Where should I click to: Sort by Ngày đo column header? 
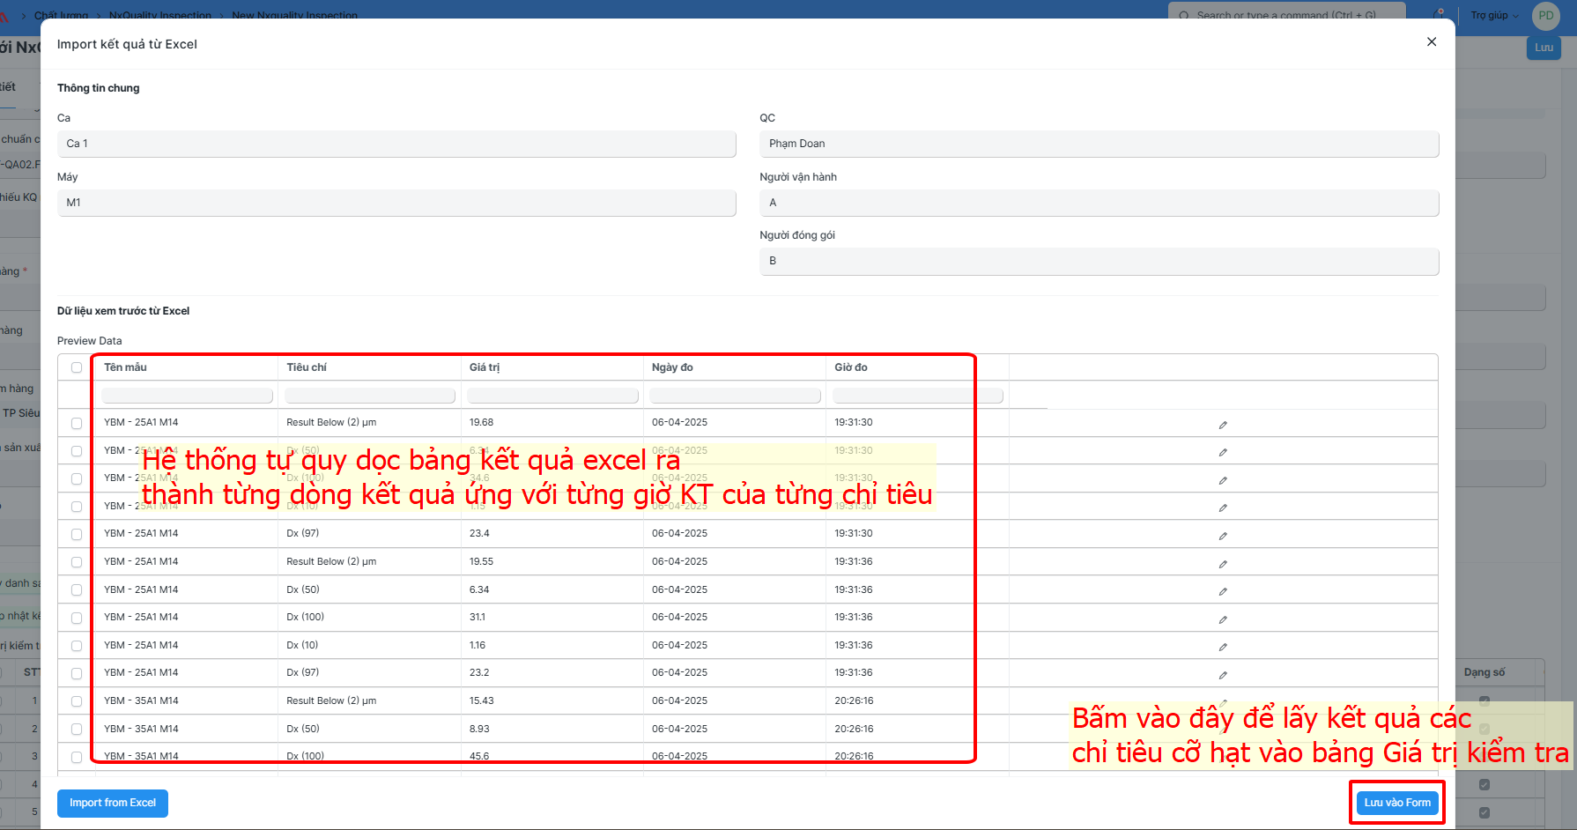pos(672,367)
